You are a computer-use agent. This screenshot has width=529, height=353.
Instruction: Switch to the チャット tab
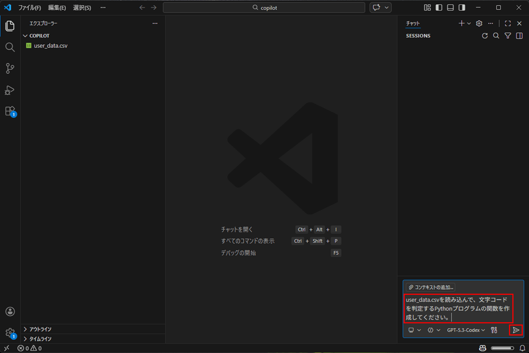point(412,23)
